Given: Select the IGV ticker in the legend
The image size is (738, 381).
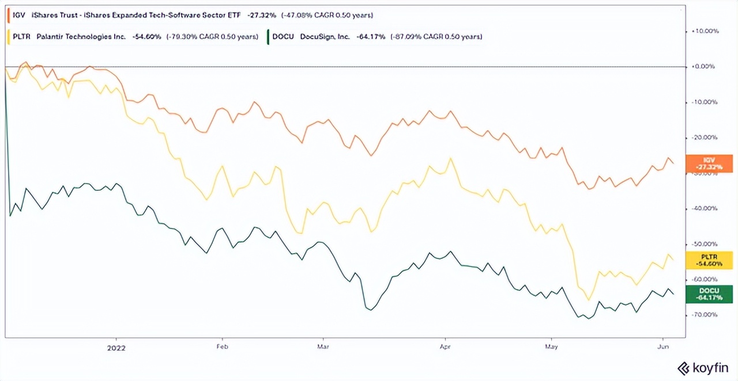Looking at the screenshot, I should click(17, 15).
